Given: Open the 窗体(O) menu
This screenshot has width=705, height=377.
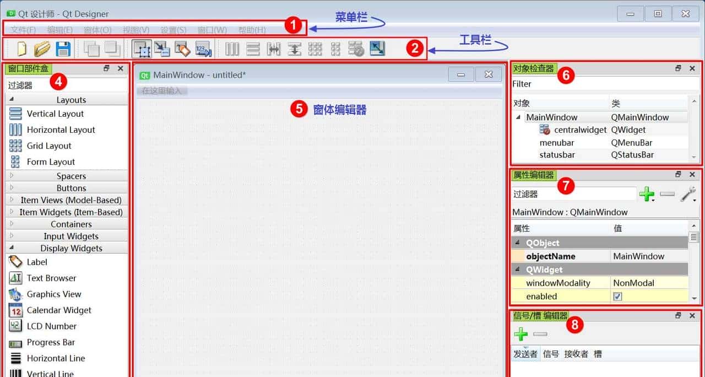Looking at the screenshot, I should [x=97, y=30].
